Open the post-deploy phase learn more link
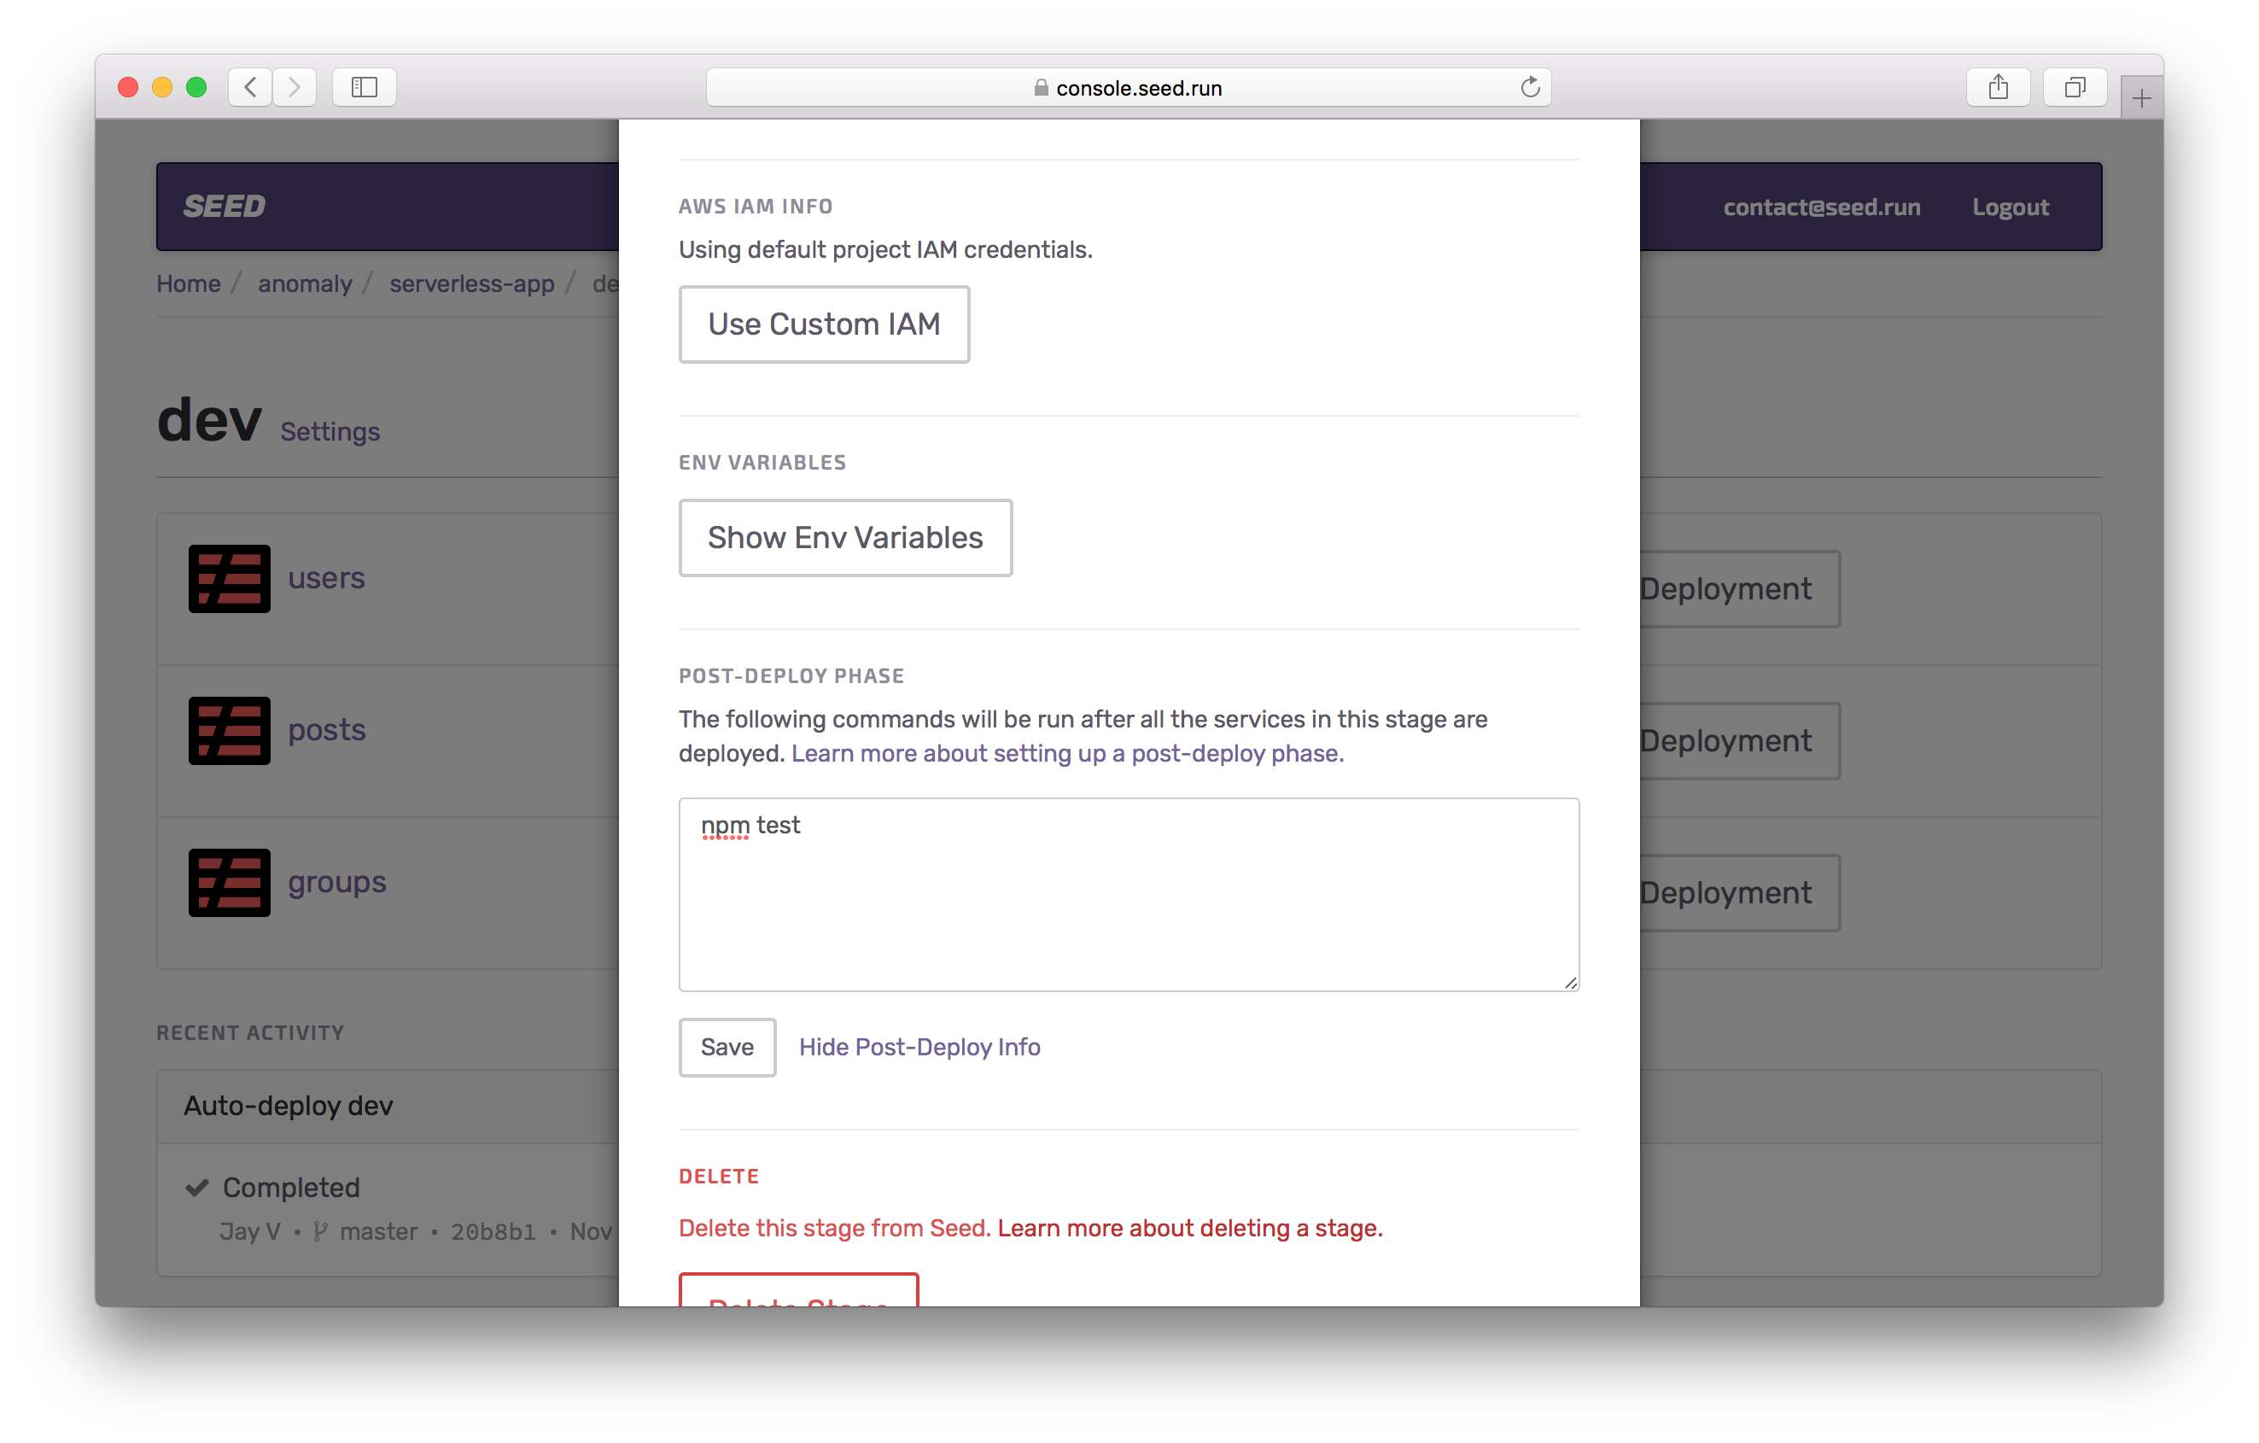 coord(1065,753)
